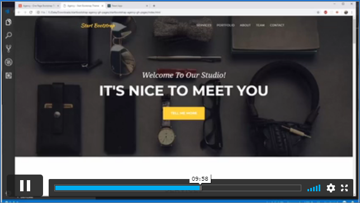Screen dimensions: 360x203
Task: Open the Search magnifier in activity bar
Action: click(x=8, y=35)
